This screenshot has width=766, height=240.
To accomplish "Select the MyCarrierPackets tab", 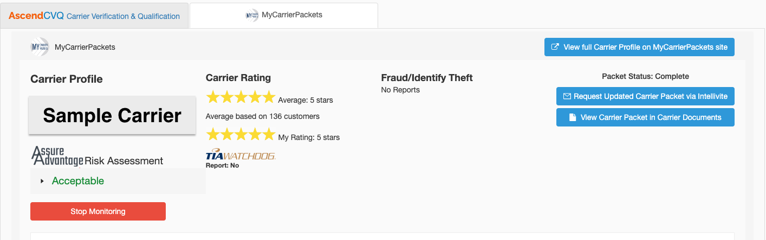I will point(283,15).
